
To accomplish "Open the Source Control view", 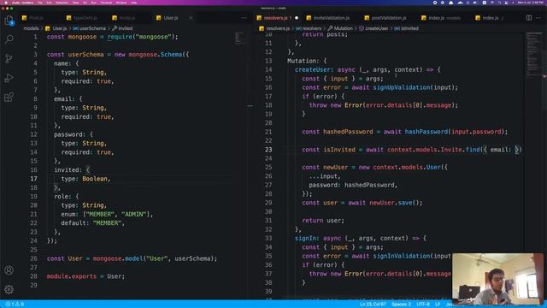I will 9,58.
